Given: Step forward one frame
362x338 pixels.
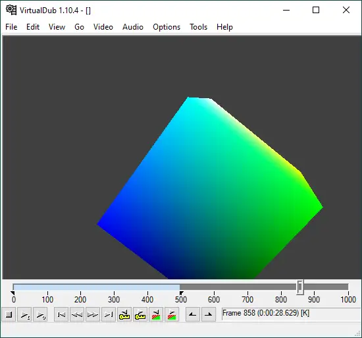Looking at the screenshot, I should pyautogui.click(x=93, y=314).
